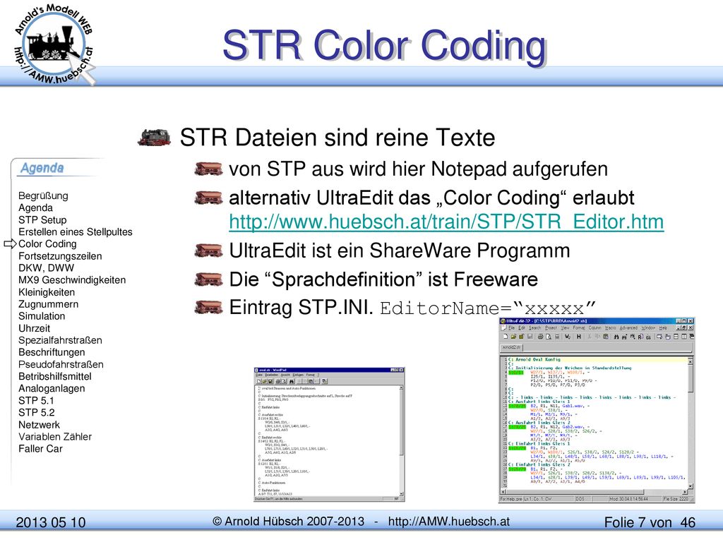Click Open folder icon in UltraEdit toolbar

(x=514, y=337)
